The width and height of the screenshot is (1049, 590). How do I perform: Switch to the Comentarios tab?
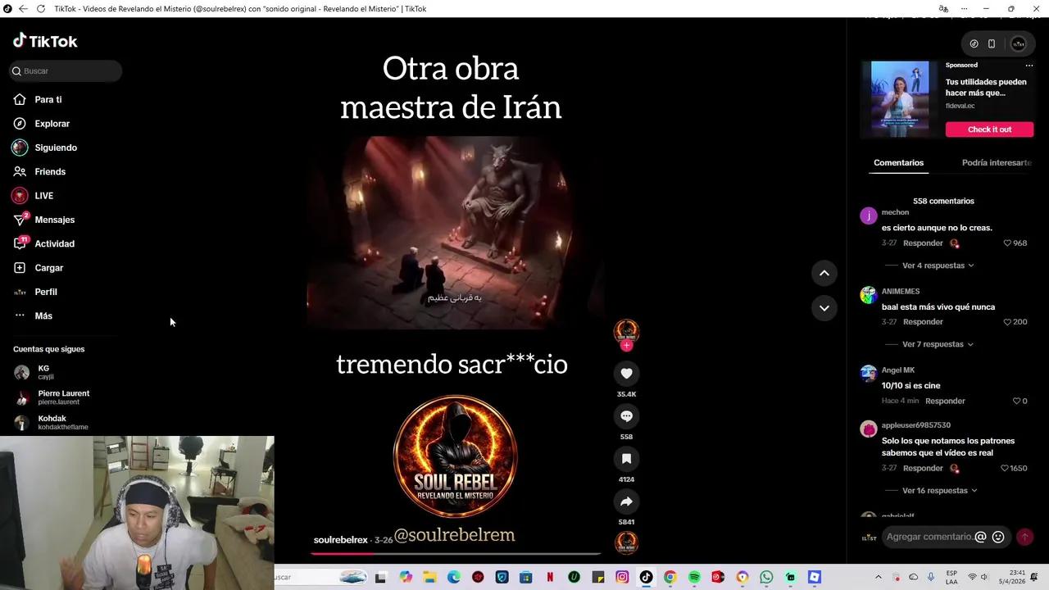pos(898,163)
